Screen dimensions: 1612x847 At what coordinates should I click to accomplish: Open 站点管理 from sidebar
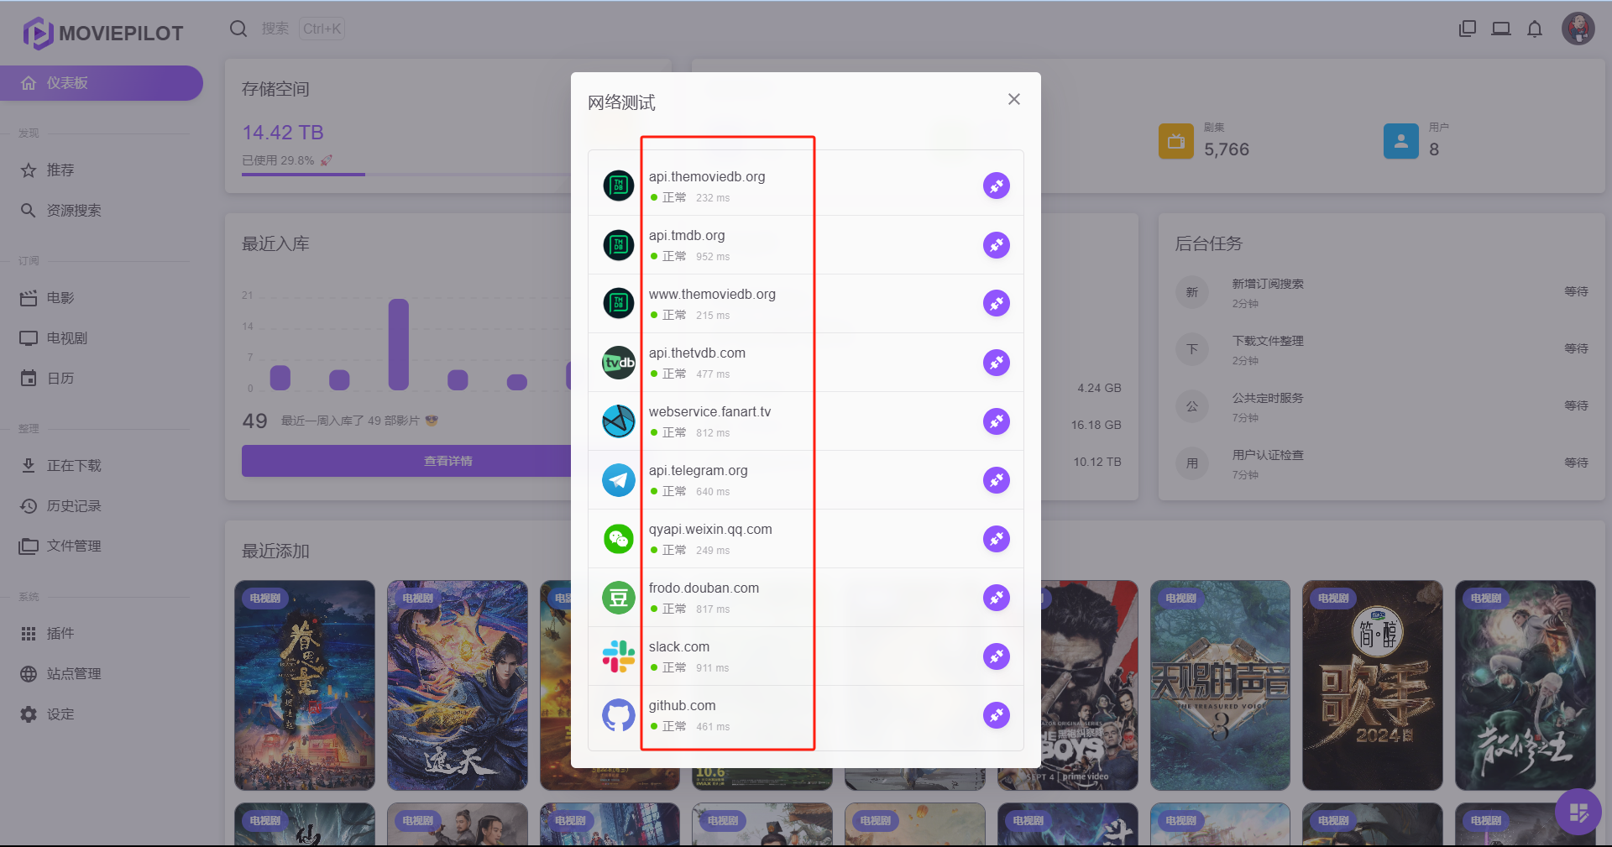(x=74, y=674)
